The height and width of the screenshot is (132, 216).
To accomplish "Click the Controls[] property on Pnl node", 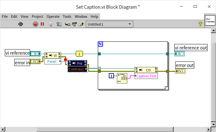I will [x=76, y=69].
